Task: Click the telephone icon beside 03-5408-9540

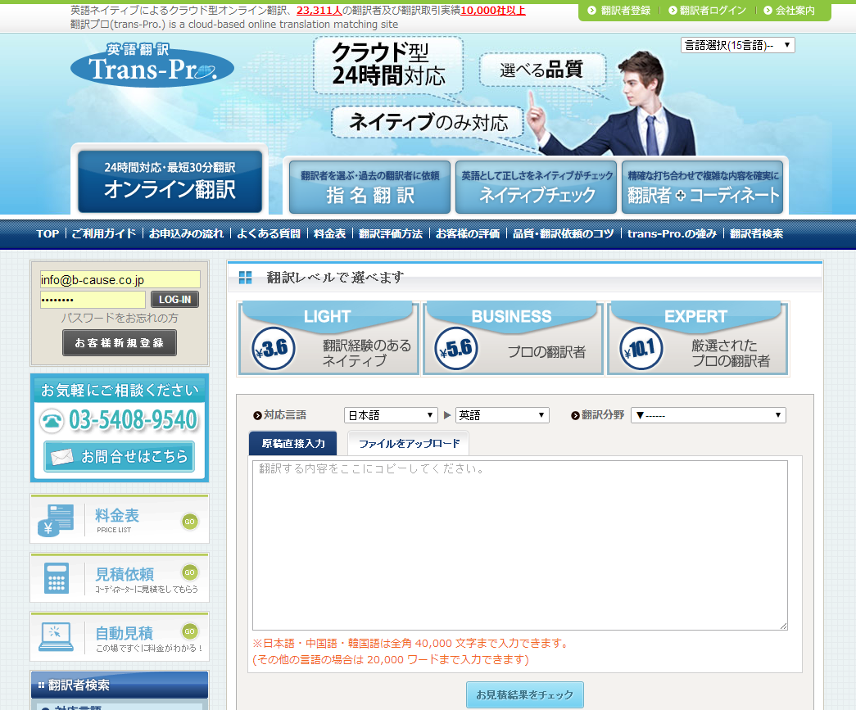Action: [52, 421]
